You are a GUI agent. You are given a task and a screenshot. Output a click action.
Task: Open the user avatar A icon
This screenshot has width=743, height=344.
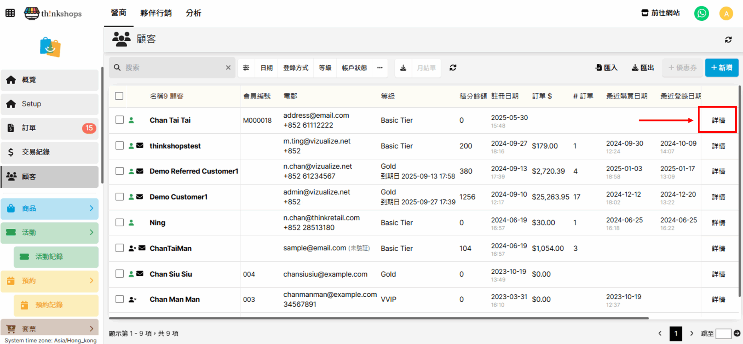726,13
